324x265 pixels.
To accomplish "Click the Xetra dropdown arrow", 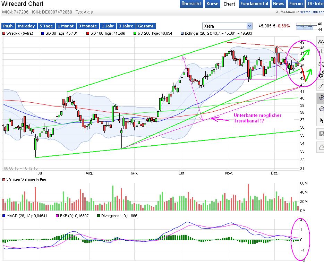I will [x=249, y=26].
